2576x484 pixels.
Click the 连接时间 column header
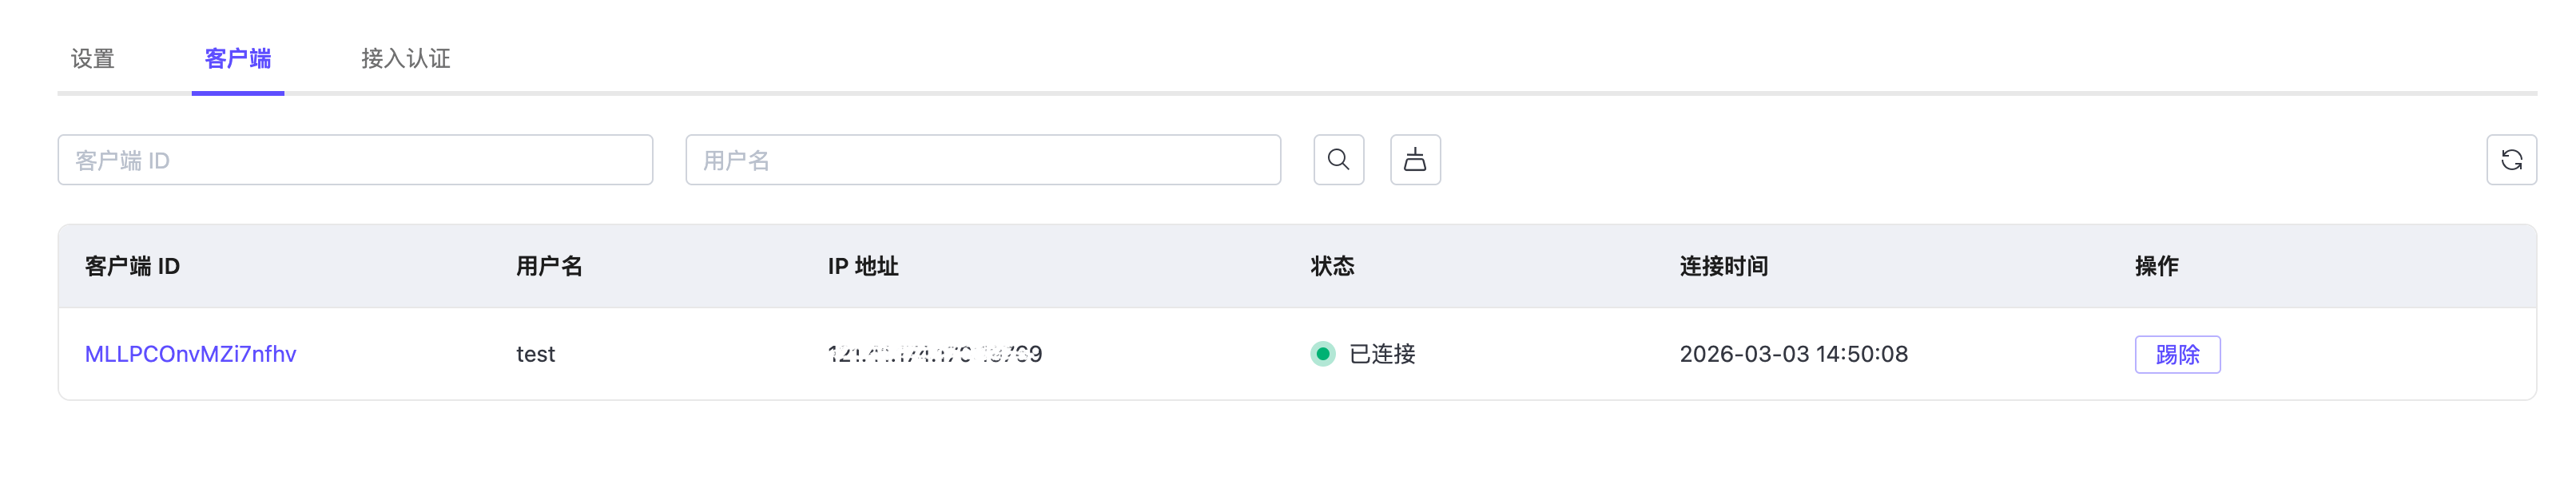[1722, 267]
